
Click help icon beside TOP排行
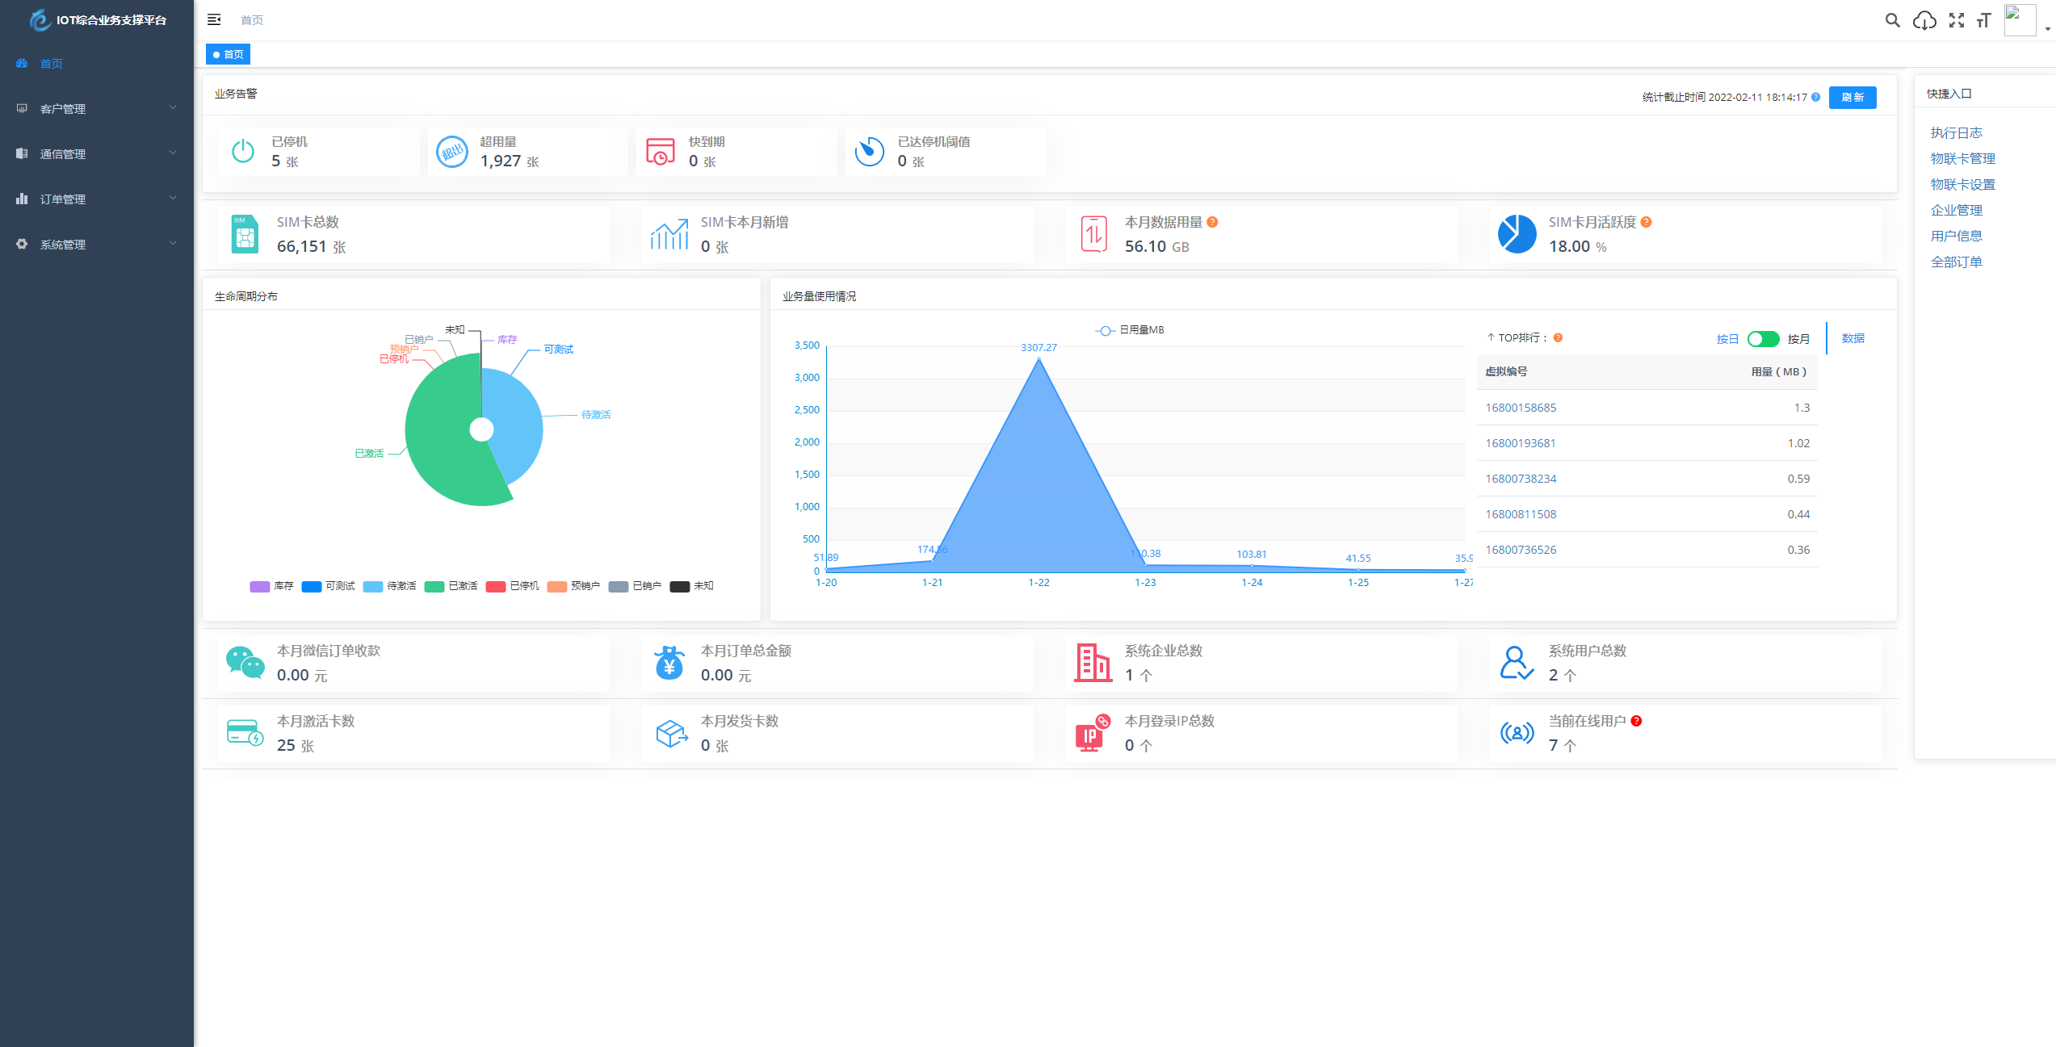pos(1558,337)
